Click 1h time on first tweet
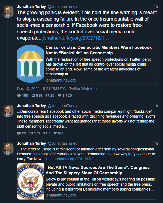 tap(156, 6)
